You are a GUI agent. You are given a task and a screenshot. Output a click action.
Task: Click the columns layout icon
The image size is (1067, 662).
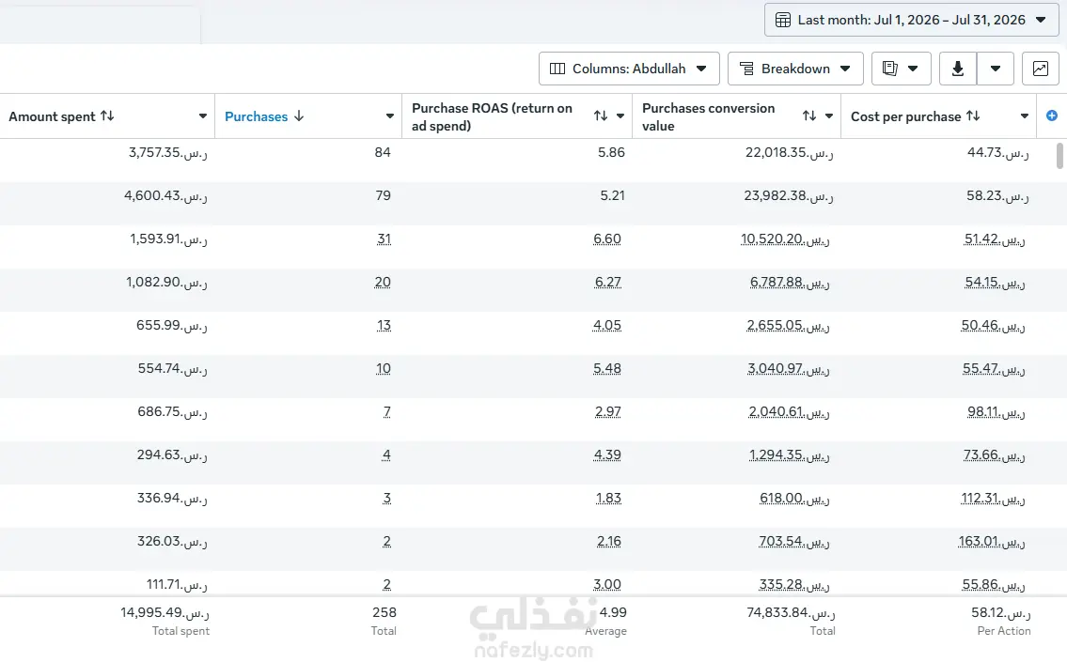click(x=557, y=69)
